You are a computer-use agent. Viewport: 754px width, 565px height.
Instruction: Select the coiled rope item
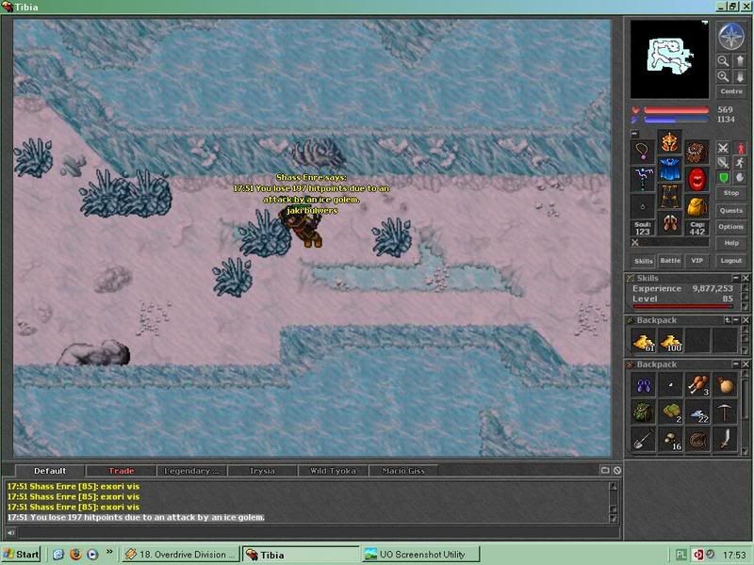697,440
